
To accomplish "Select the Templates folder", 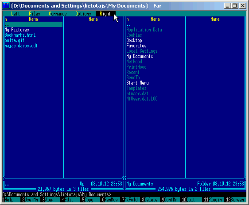I will pos(136,88).
